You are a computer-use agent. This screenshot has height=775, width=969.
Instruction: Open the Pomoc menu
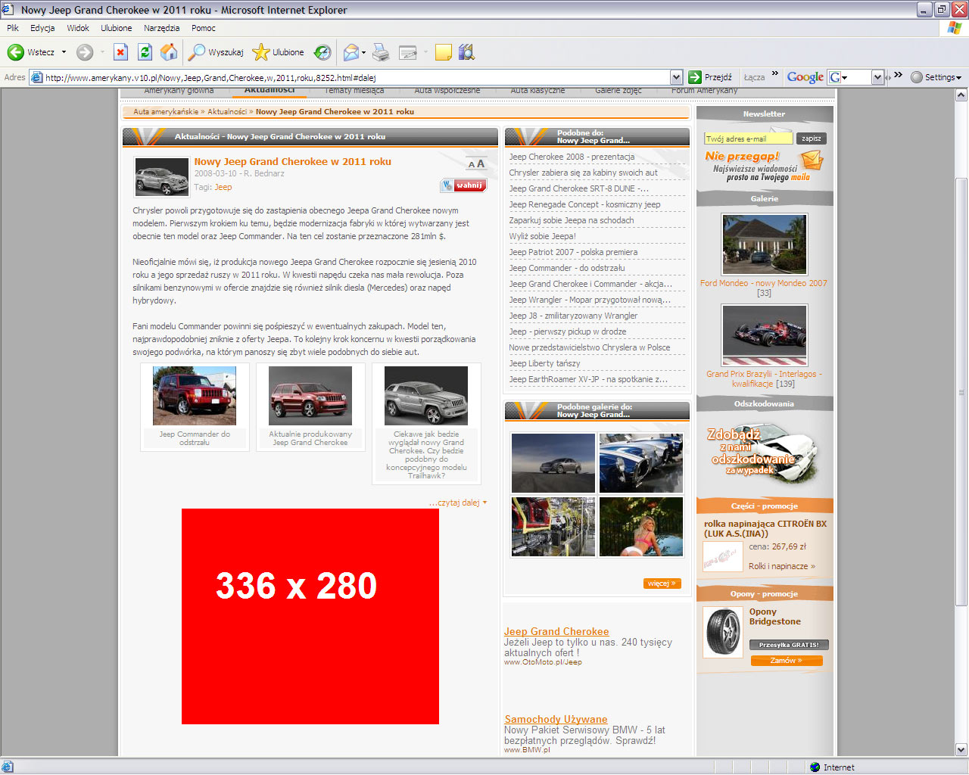pos(204,28)
